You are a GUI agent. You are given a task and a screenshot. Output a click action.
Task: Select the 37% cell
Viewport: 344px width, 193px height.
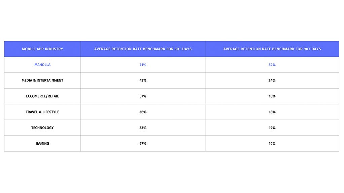[143, 96]
